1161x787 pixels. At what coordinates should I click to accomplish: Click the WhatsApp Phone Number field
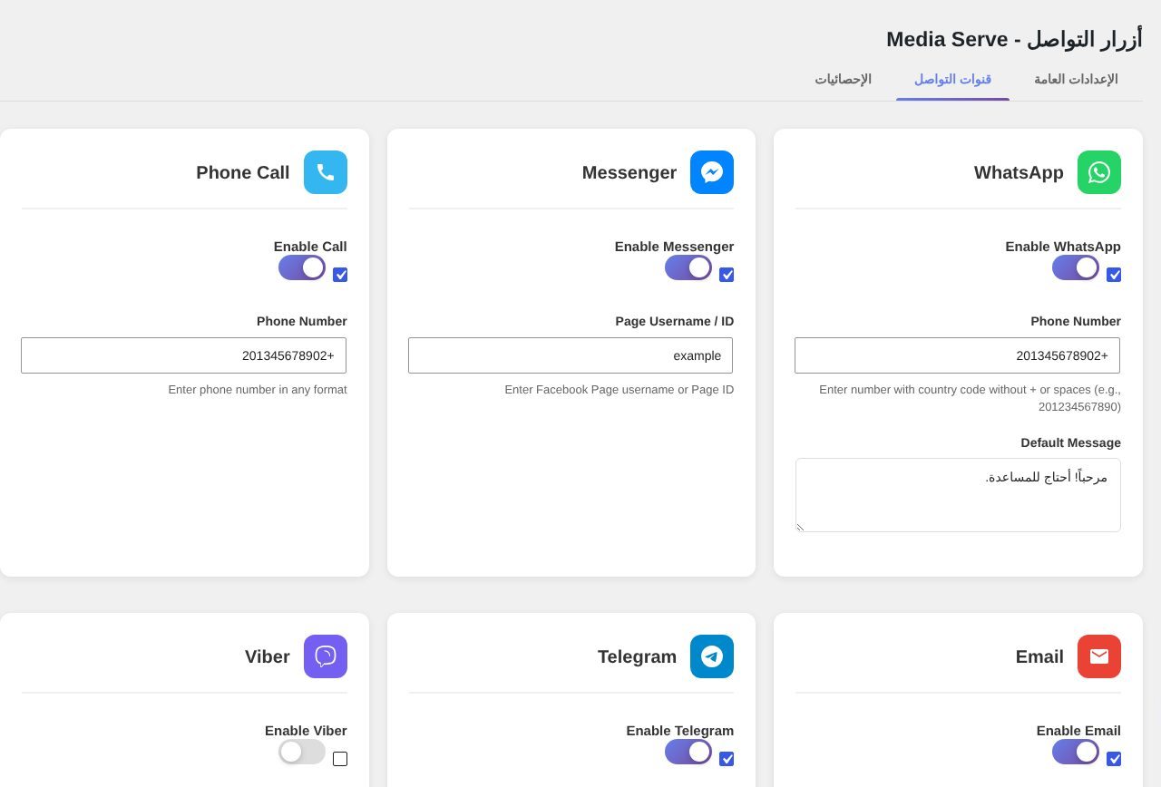(957, 355)
